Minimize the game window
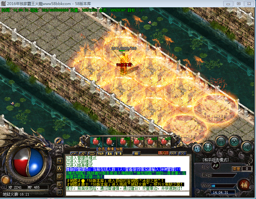Viewport: 256px width, 199px height. pyautogui.click(x=228, y=3)
